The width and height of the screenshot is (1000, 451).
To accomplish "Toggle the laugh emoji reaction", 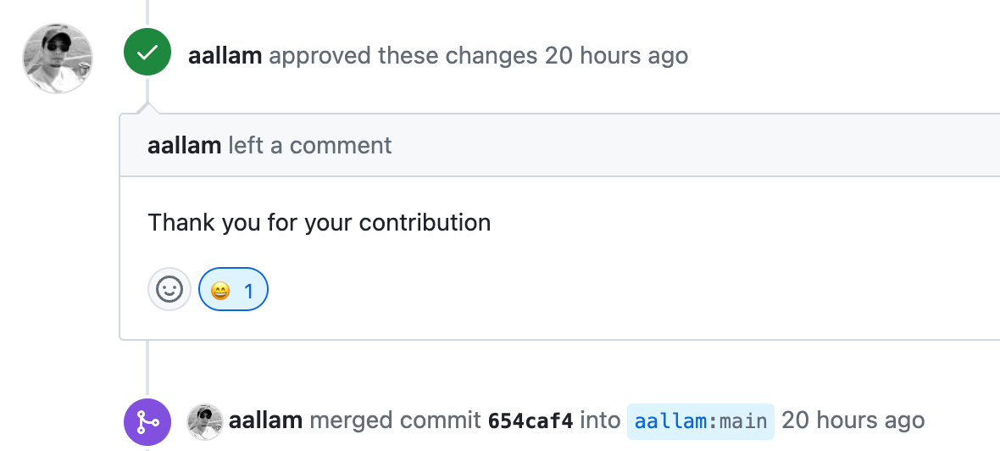I will [x=233, y=289].
